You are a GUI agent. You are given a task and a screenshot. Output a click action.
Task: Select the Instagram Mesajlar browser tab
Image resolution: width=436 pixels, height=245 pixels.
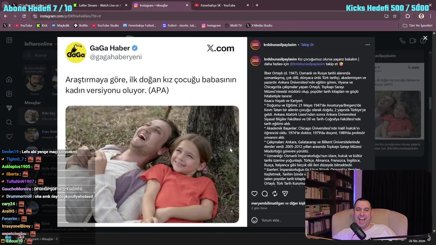pyautogui.click(x=161, y=5)
